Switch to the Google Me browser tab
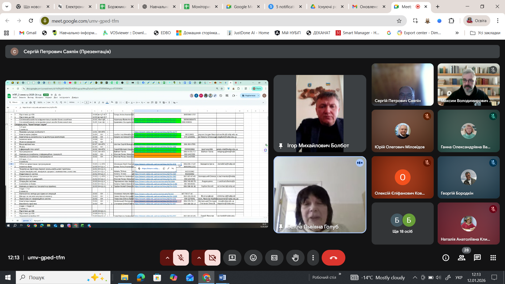 239,7
